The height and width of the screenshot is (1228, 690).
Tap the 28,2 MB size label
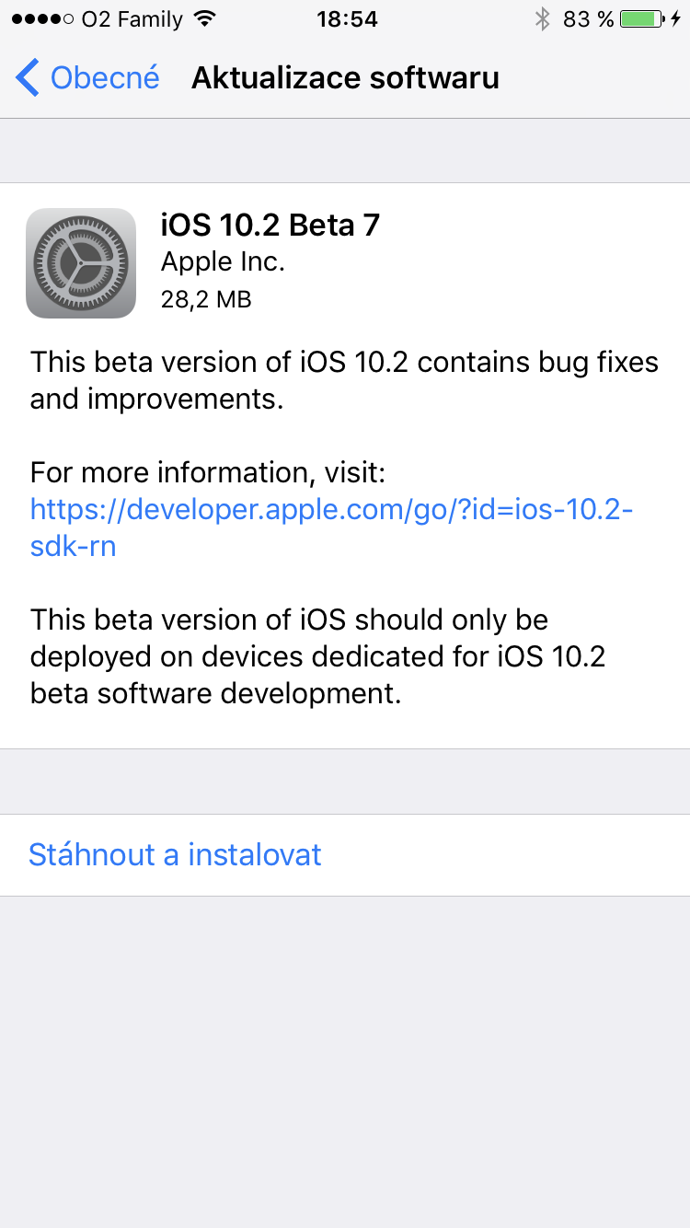point(206,299)
